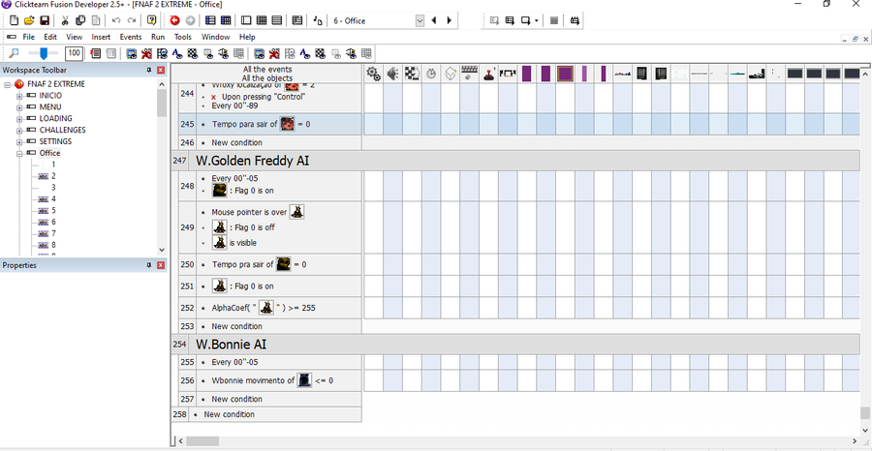Viewport: 872px width, 451px height.
Task: Select the Storyboard controls checkered column
Action: coord(412,74)
